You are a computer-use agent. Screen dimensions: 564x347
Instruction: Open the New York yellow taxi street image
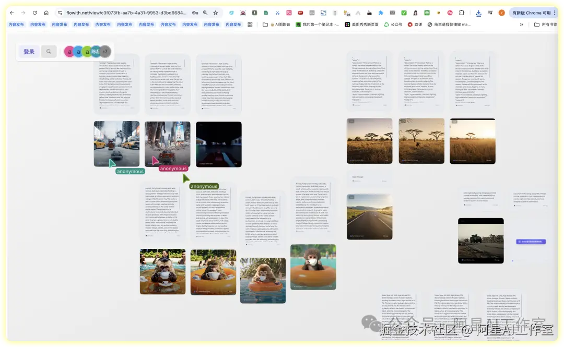116,144
